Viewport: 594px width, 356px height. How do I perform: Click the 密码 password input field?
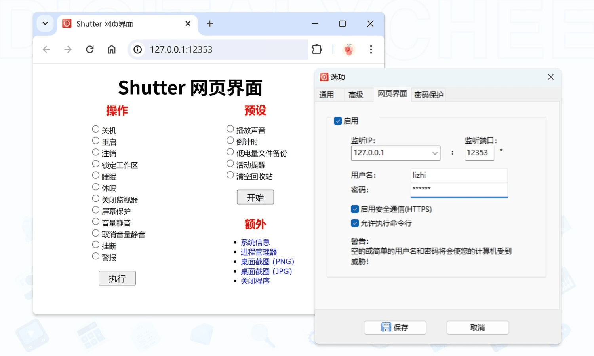click(x=459, y=190)
